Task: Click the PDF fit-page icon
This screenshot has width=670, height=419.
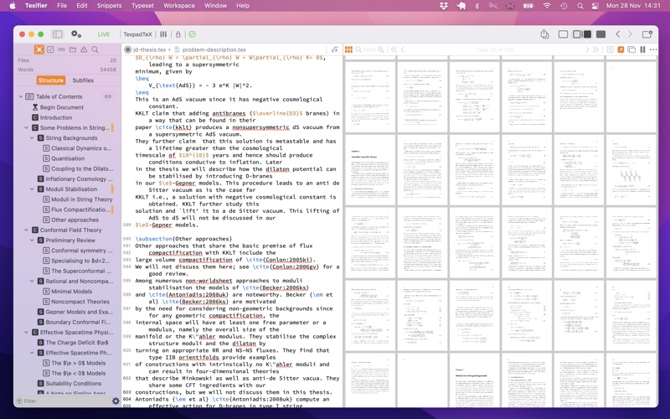Action: click(611, 49)
